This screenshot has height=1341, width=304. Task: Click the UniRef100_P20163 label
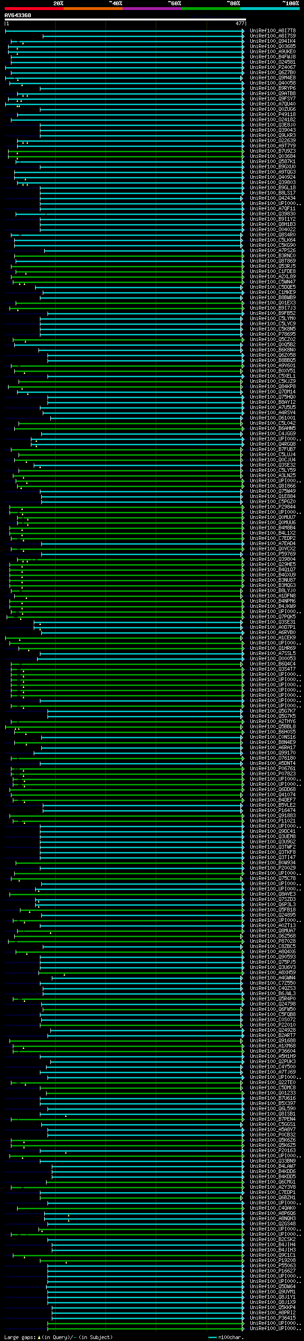tap(273, 1150)
